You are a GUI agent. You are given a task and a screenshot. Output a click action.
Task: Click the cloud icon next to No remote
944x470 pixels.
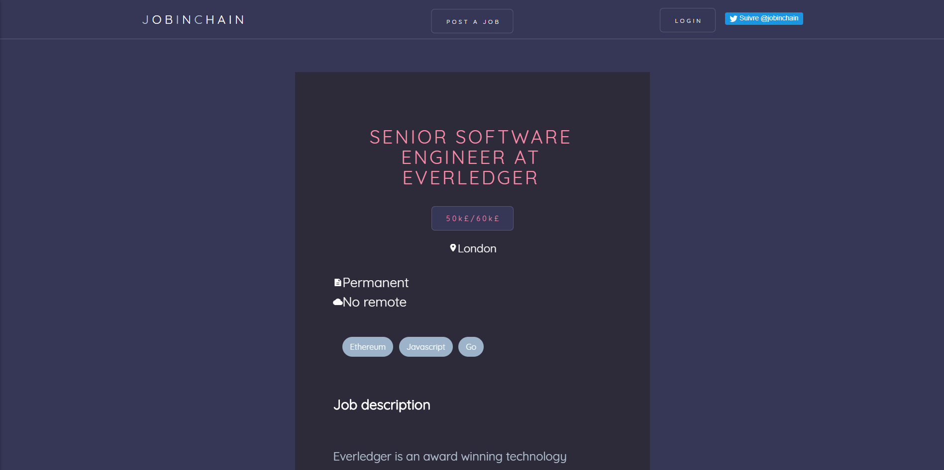click(x=337, y=301)
